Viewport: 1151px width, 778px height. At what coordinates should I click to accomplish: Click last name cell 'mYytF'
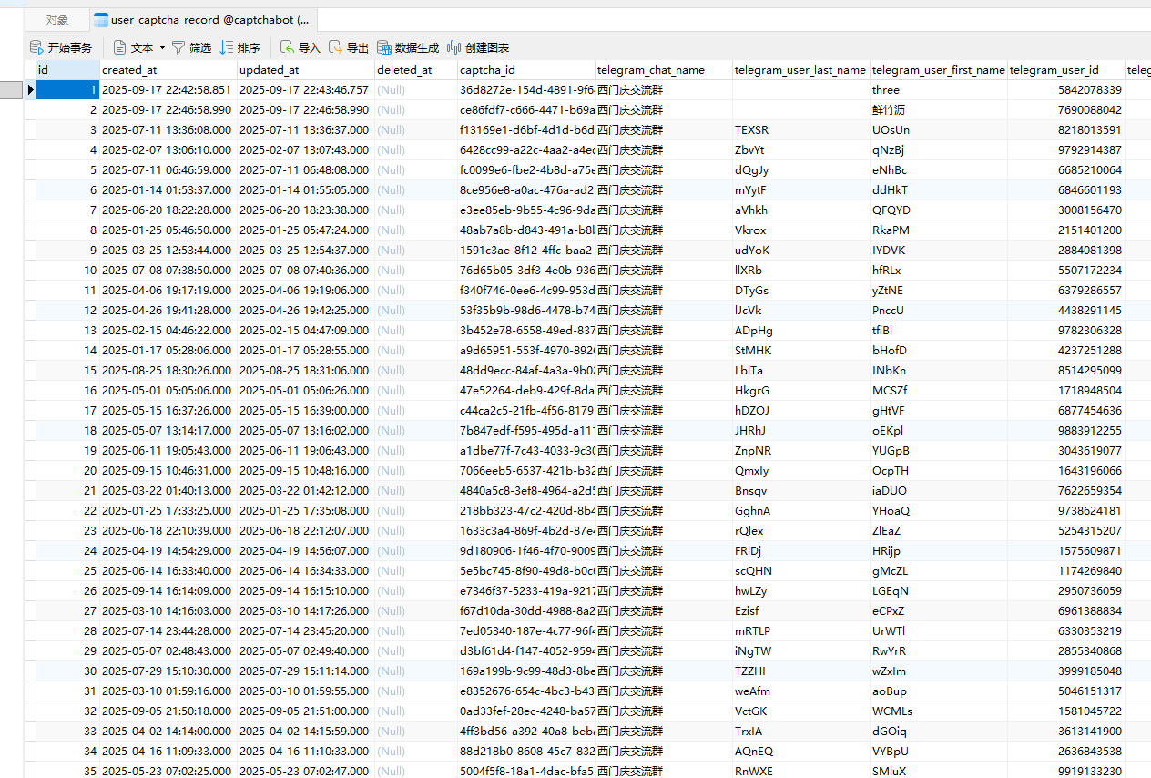[801, 189]
